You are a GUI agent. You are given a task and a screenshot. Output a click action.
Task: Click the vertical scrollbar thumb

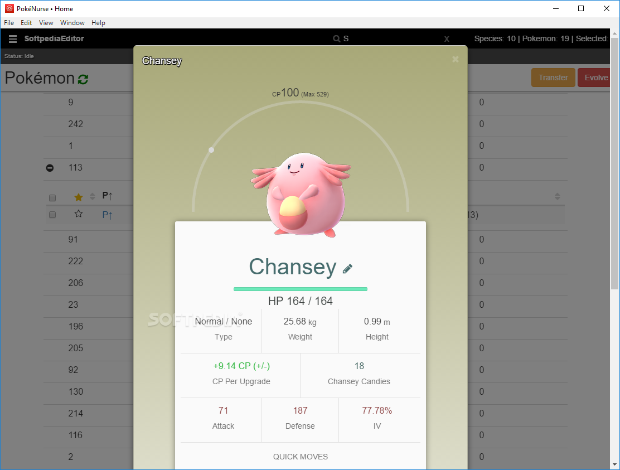(x=614, y=164)
